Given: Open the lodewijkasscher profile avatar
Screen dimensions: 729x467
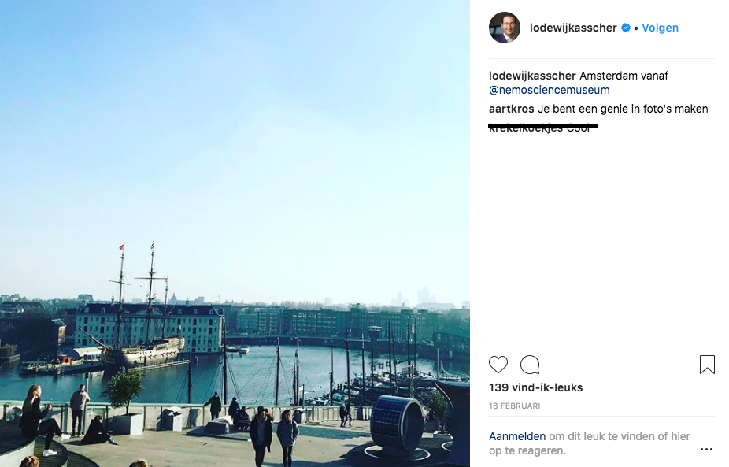Looking at the screenshot, I should point(505,28).
